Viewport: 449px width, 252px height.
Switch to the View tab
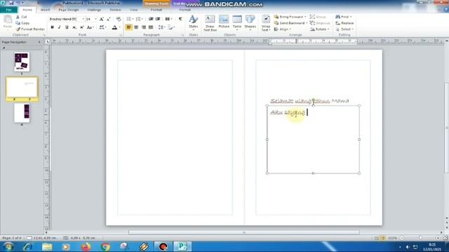[134, 10]
